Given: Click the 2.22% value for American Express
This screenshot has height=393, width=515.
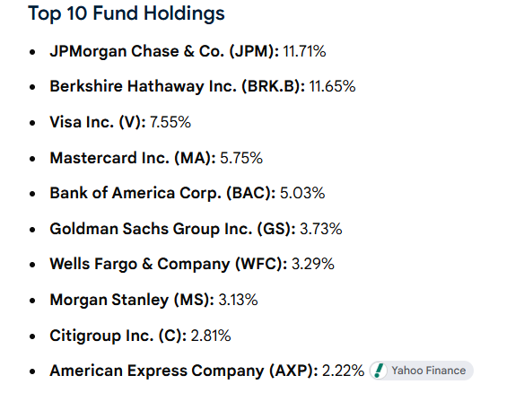Looking at the screenshot, I should coord(344,371).
